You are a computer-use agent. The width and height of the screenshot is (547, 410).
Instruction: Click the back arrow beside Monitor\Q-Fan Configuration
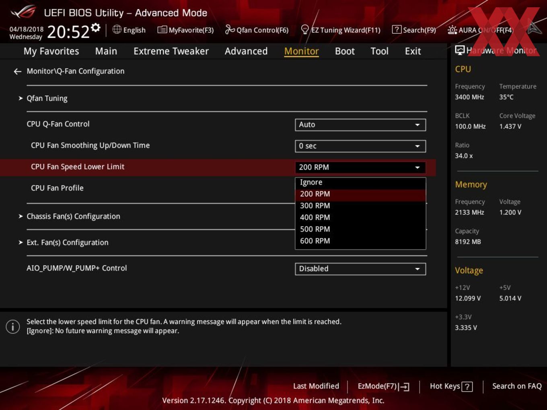tap(17, 72)
